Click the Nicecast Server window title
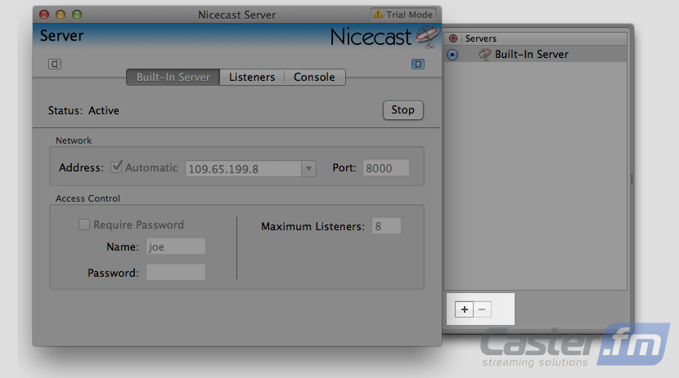 [237, 15]
